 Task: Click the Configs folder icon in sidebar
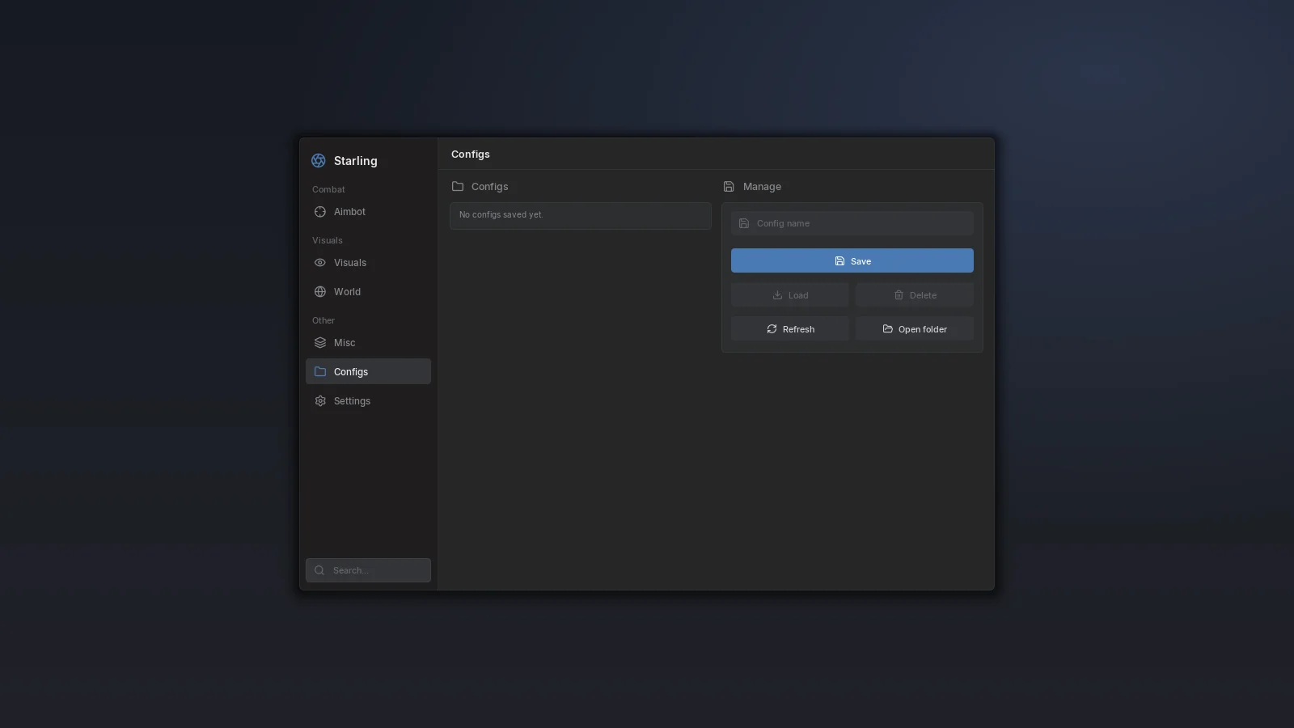tap(320, 372)
